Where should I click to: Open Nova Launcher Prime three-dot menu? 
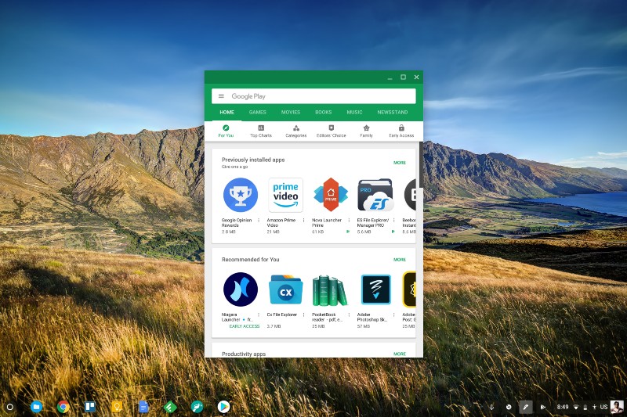349,221
